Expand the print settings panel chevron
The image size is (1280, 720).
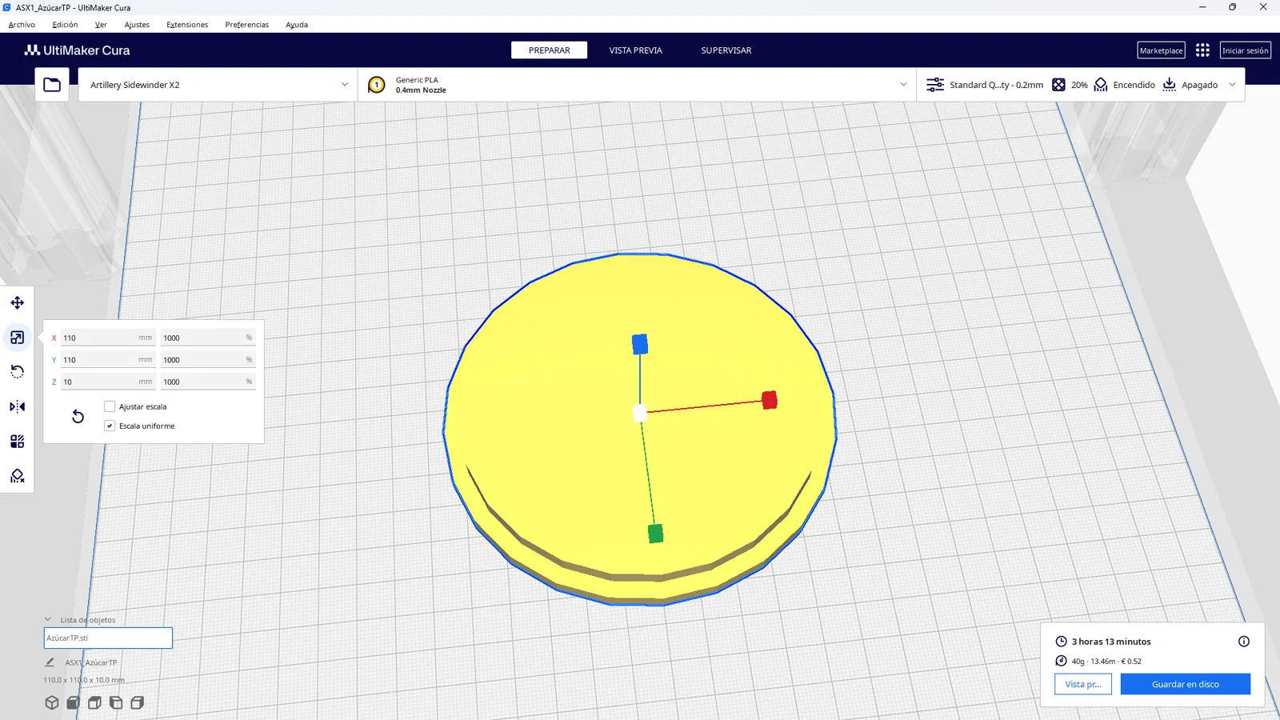coord(1232,85)
